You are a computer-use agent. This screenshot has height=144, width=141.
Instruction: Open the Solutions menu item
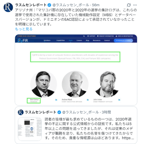(x=47, y=40)
